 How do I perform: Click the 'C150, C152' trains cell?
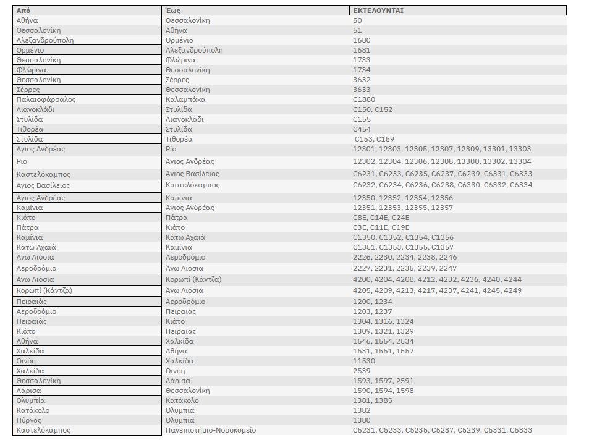372,109
